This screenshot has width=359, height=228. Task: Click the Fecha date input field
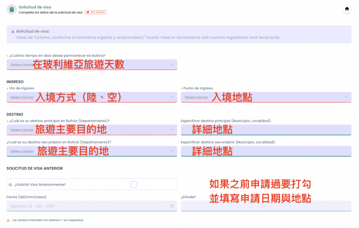(92, 206)
